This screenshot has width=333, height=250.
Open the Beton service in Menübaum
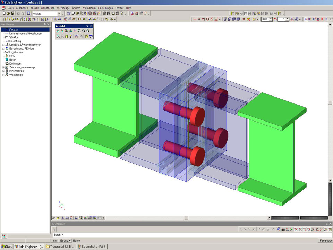point(12,60)
